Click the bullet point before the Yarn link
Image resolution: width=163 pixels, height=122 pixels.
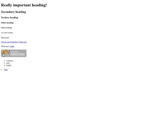1,70
